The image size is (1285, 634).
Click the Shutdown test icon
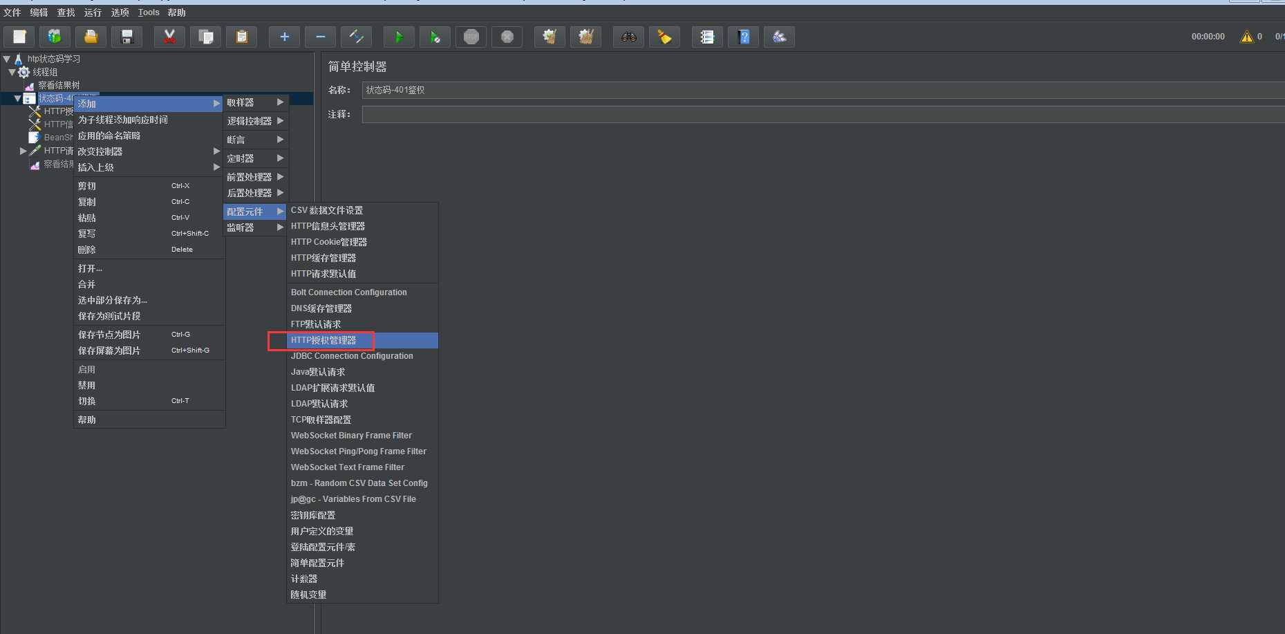(x=507, y=37)
